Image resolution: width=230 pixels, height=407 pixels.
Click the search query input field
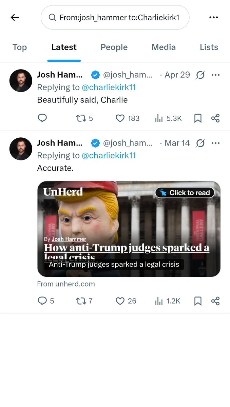click(119, 18)
